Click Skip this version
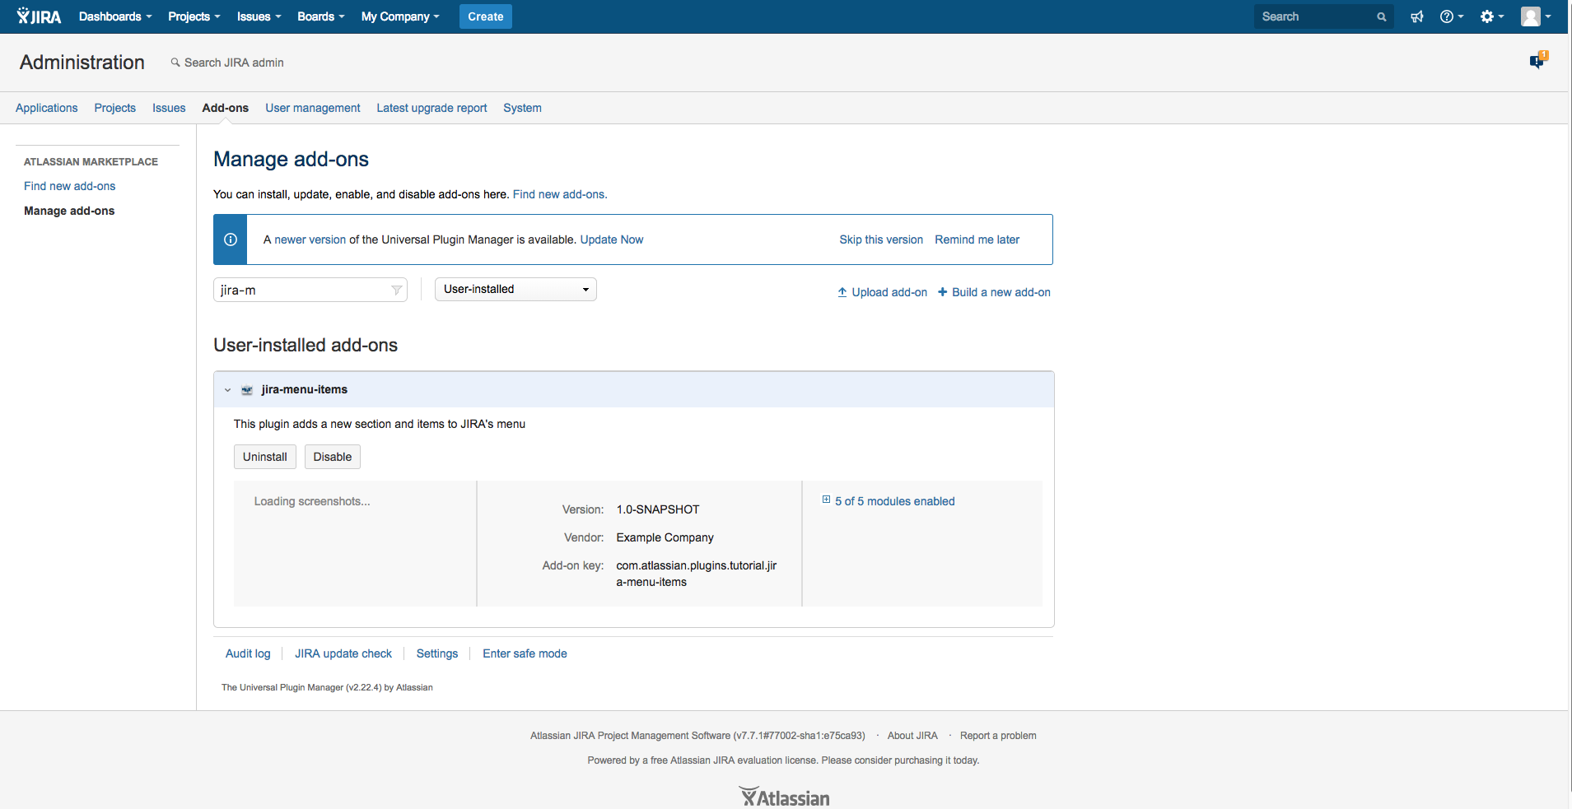The height and width of the screenshot is (809, 1572). (x=881, y=239)
